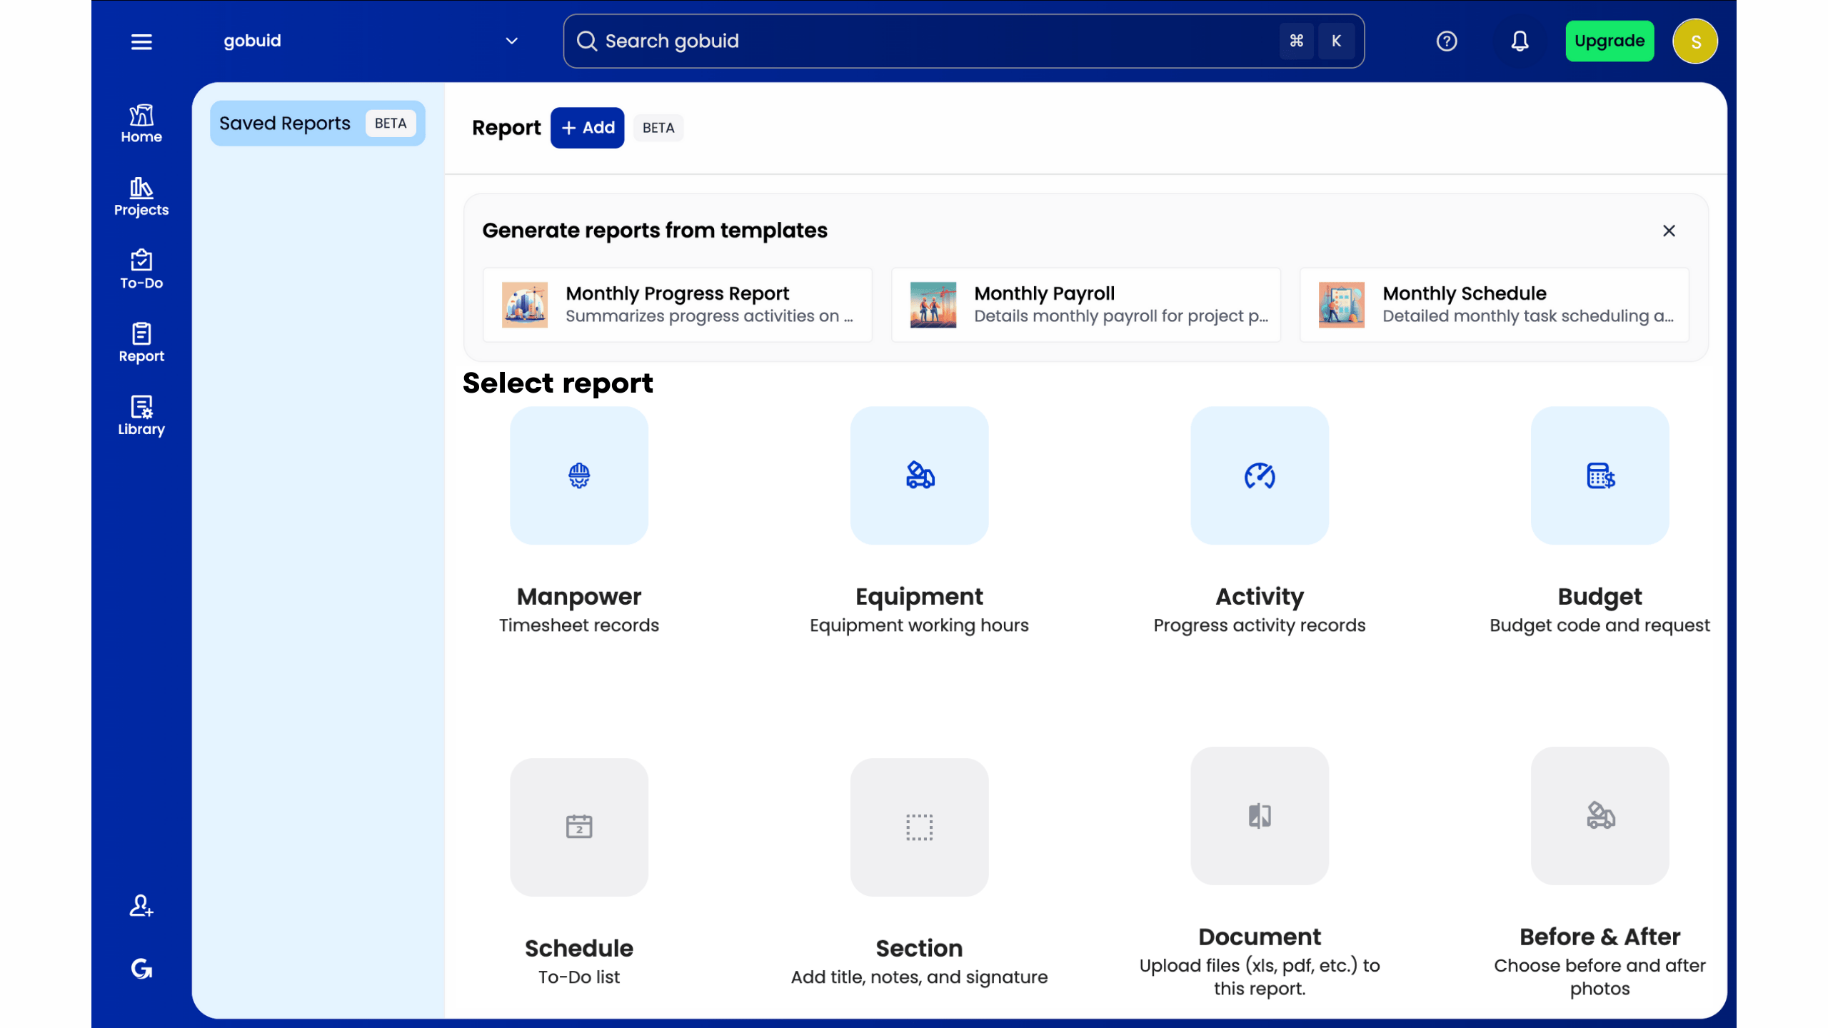
Task: Choose the Activity report icon
Action: pyautogui.click(x=1259, y=475)
